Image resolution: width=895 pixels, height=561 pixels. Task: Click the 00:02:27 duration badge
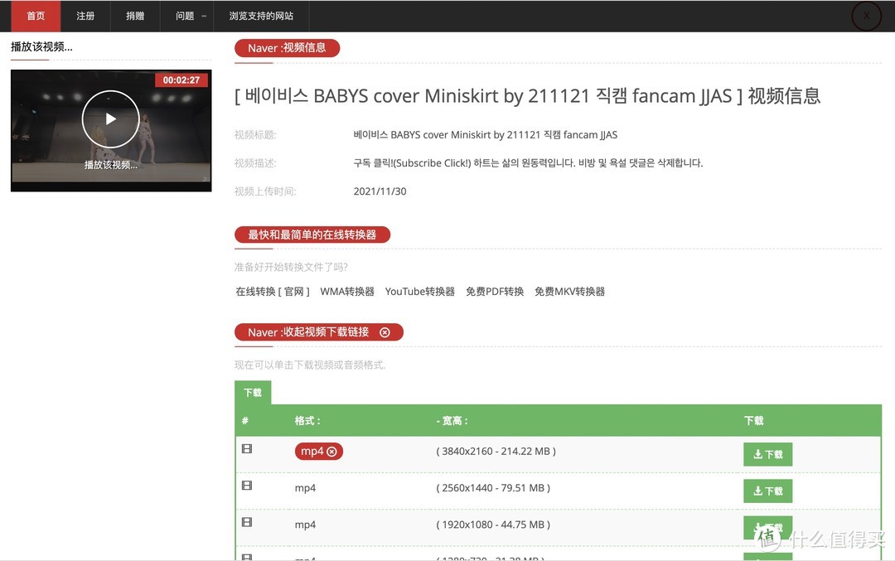point(181,80)
